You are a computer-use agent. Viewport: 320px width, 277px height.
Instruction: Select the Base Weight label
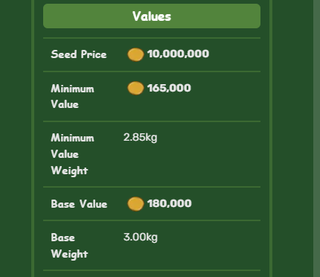click(69, 246)
